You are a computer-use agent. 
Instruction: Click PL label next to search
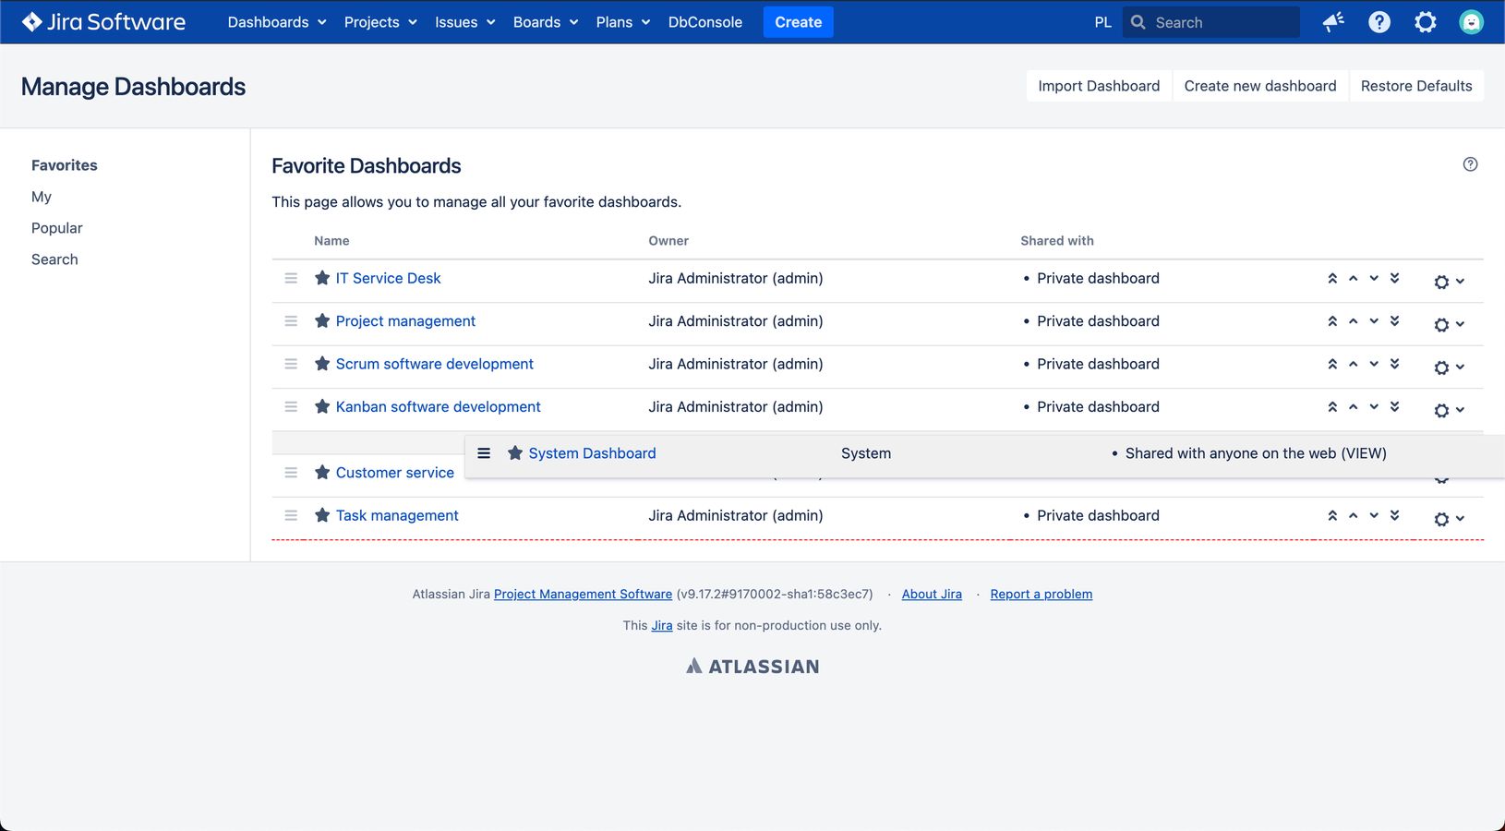click(1103, 22)
